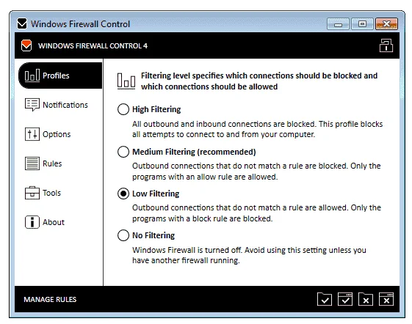Click the window with X icon
The image size is (412, 324).
click(386, 299)
